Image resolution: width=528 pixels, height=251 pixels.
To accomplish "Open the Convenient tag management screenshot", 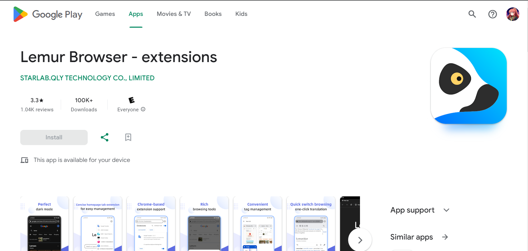I will click(x=257, y=224).
